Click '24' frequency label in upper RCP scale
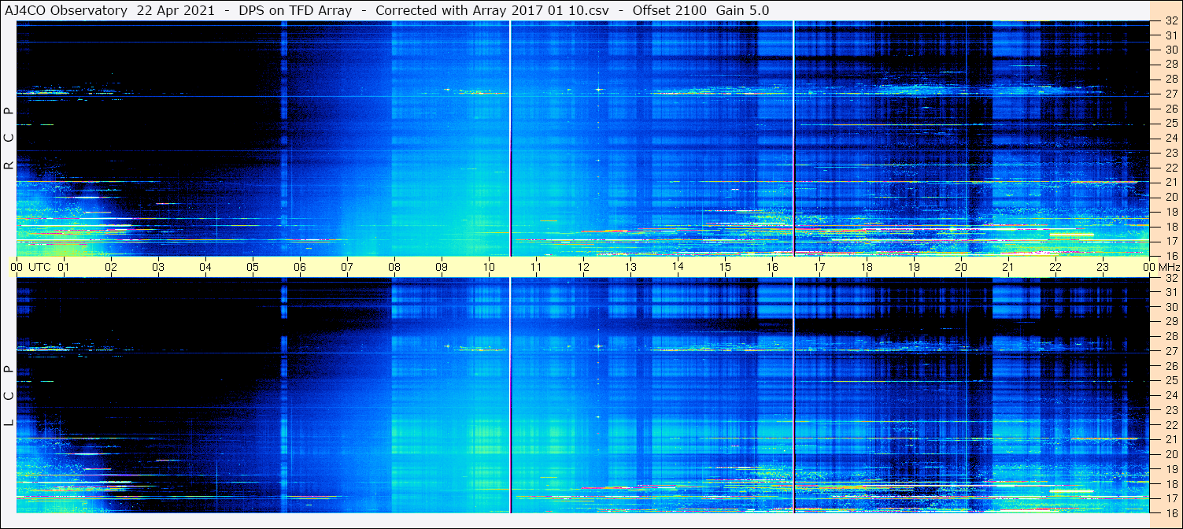 [x=1170, y=138]
